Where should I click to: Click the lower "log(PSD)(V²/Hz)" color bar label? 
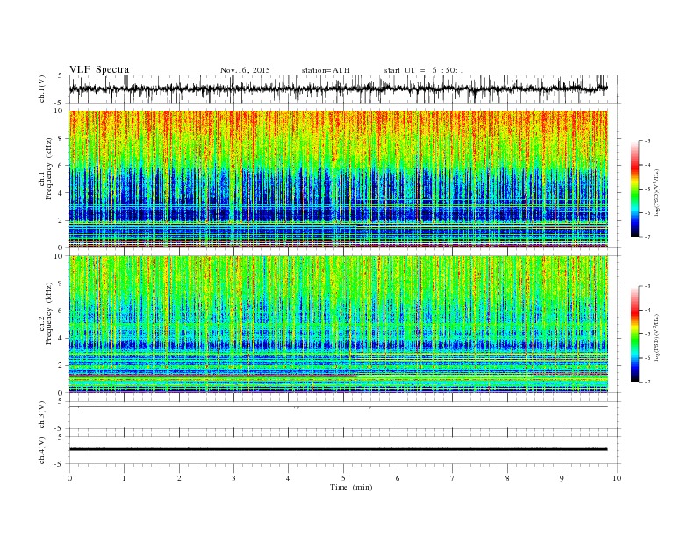tap(656, 337)
